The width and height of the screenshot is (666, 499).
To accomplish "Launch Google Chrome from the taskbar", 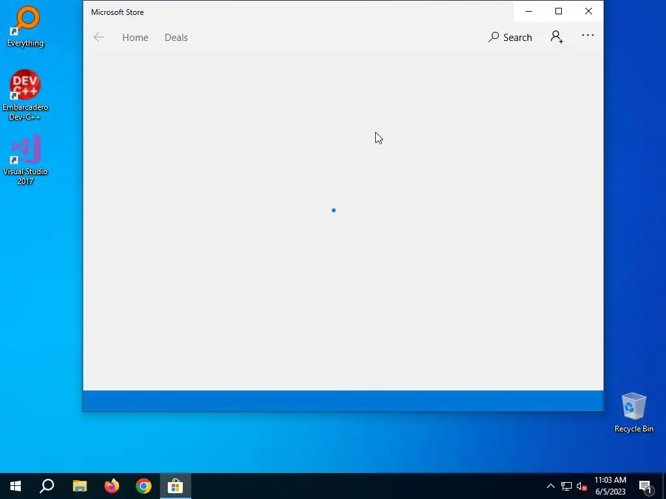I will click(144, 486).
